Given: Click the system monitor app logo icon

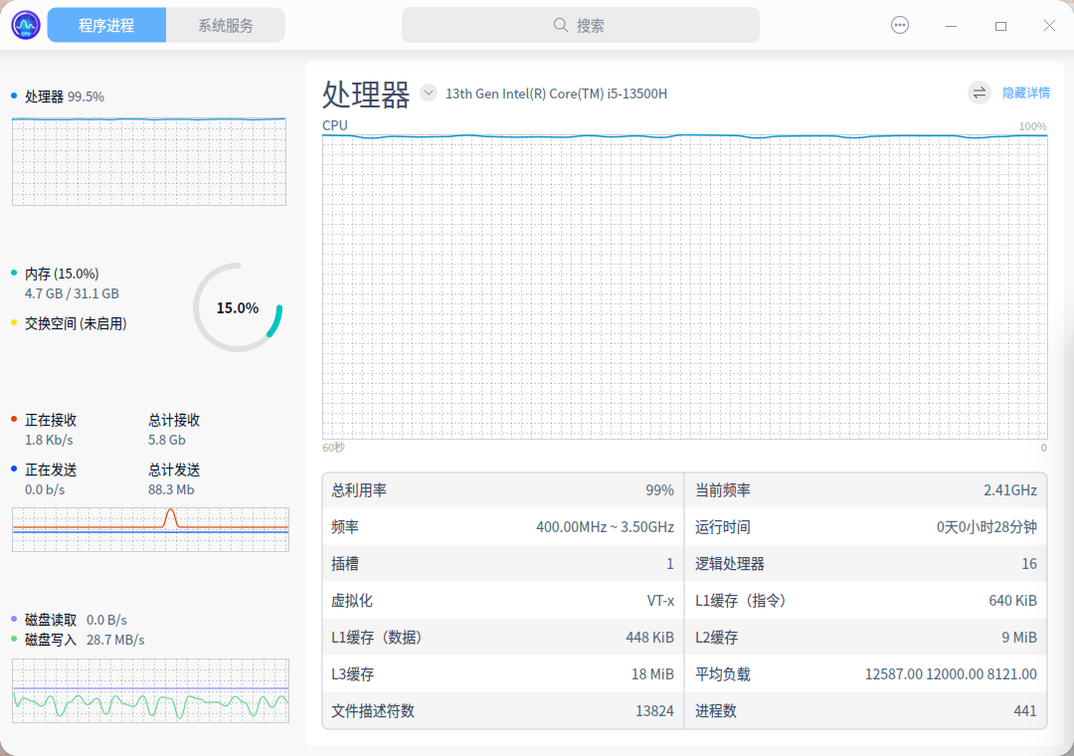Looking at the screenshot, I should [24, 24].
